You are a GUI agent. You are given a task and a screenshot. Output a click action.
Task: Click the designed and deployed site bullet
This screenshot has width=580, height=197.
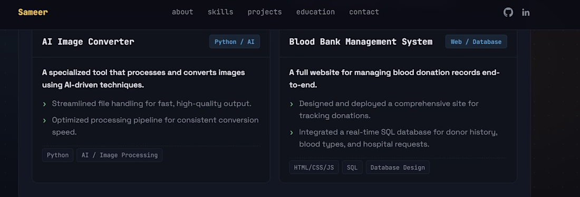coord(389,109)
